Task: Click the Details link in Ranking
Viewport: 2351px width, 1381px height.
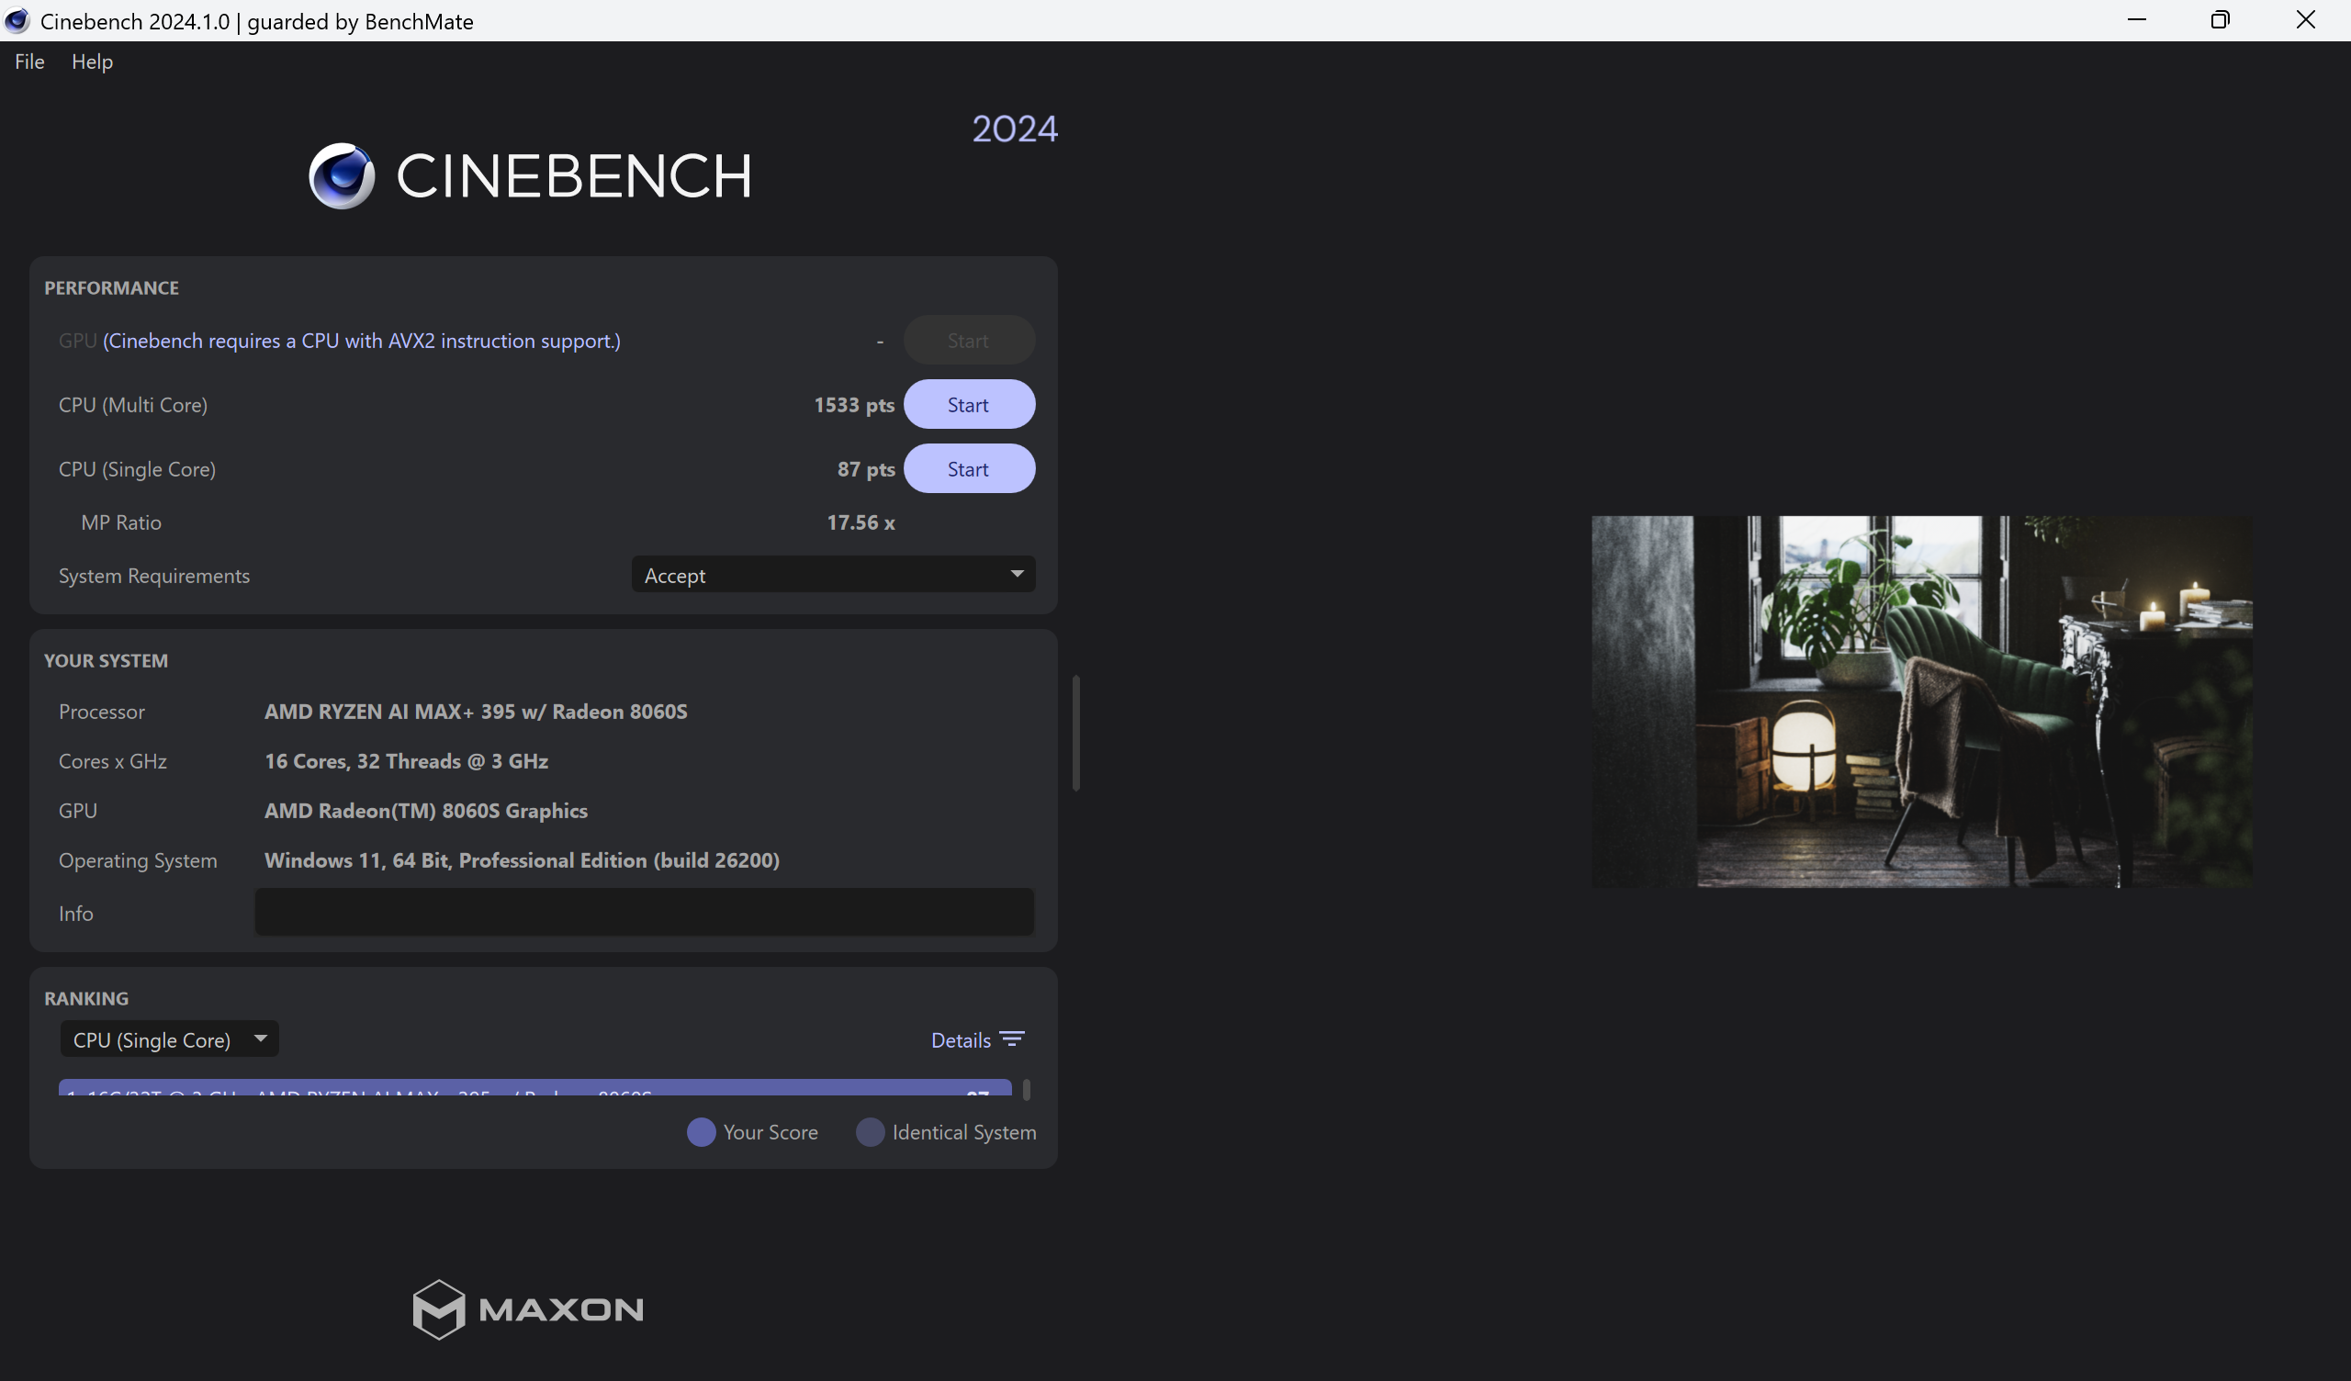Action: click(x=960, y=1040)
